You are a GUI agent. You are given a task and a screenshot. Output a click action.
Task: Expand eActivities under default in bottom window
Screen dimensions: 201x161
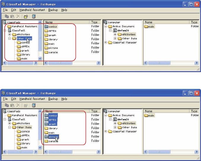pos(115,123)
